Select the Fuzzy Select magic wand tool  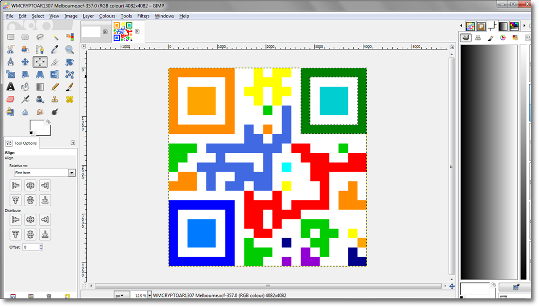point(55,37)
